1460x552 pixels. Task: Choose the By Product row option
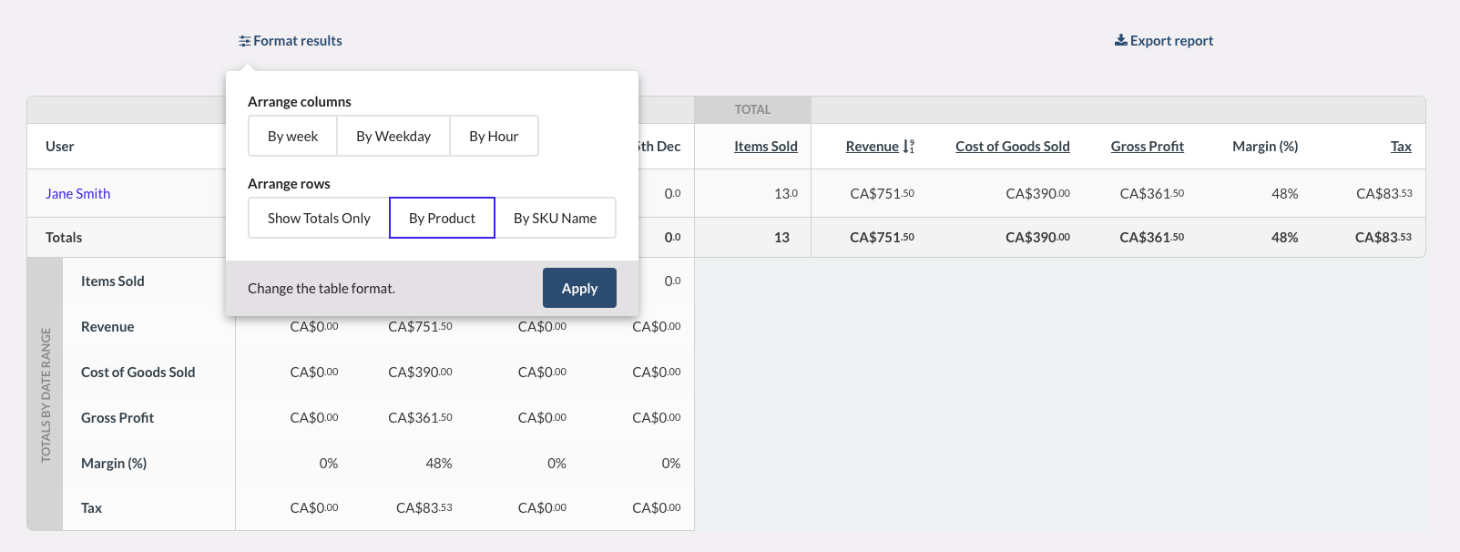click(442, 218)
